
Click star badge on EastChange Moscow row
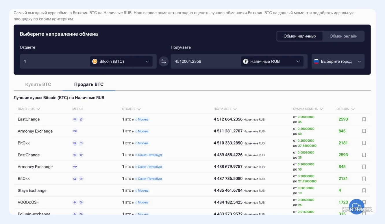coord(81,119)
